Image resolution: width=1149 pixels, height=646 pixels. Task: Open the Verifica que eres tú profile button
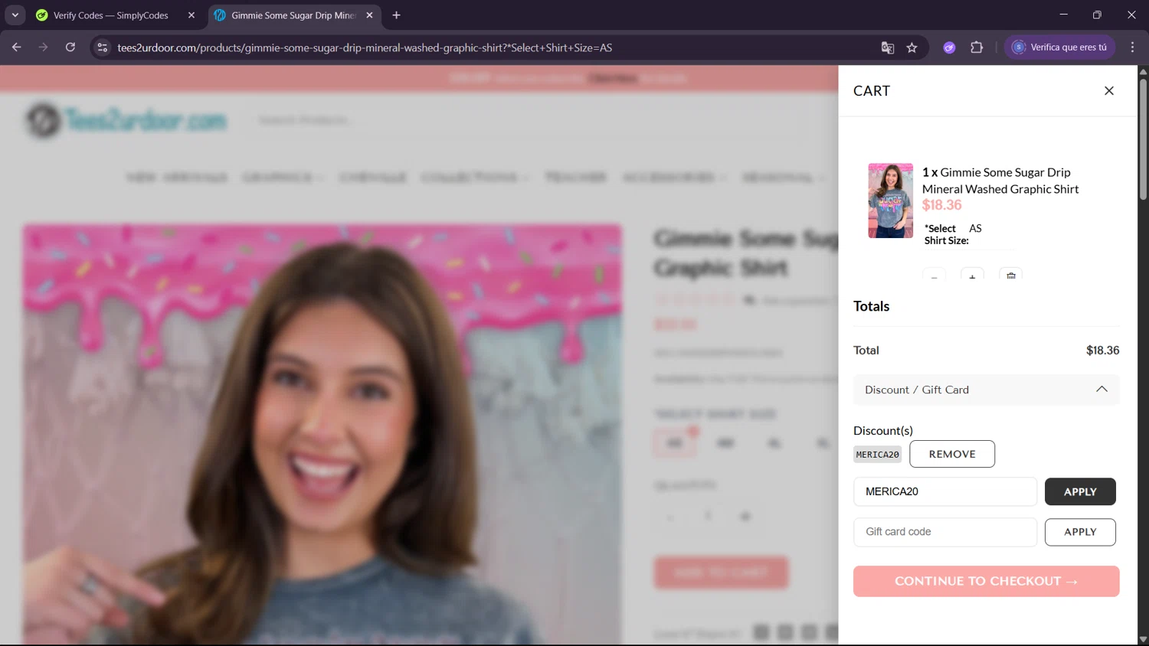point(1060,47)
